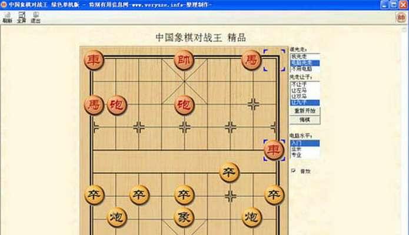This screenshot has height=235, width=409.
Task: Select the red 車 chariot in the board's top-left corner
Action: [x=94, y=60]
